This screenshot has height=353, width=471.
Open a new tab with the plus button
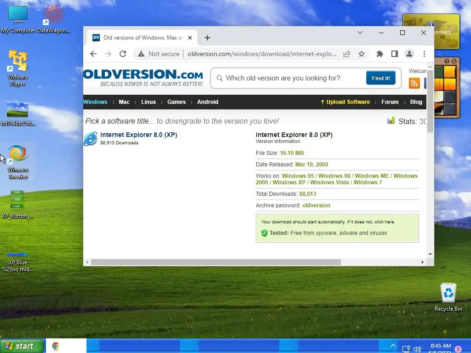[x=207, y=38]
